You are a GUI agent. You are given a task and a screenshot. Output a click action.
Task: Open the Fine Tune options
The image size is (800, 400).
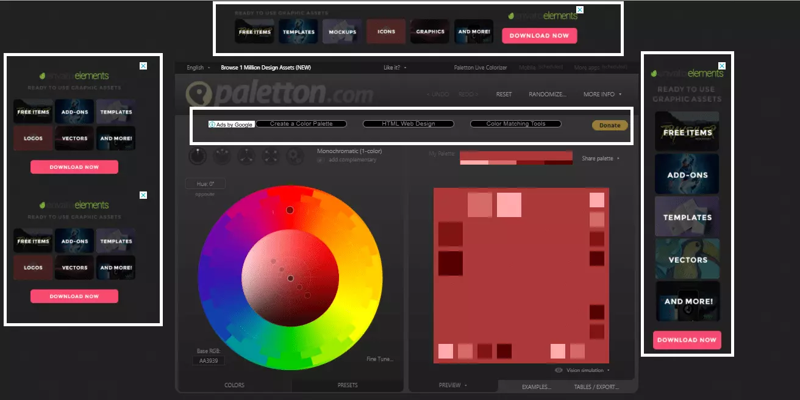[380, 359]
